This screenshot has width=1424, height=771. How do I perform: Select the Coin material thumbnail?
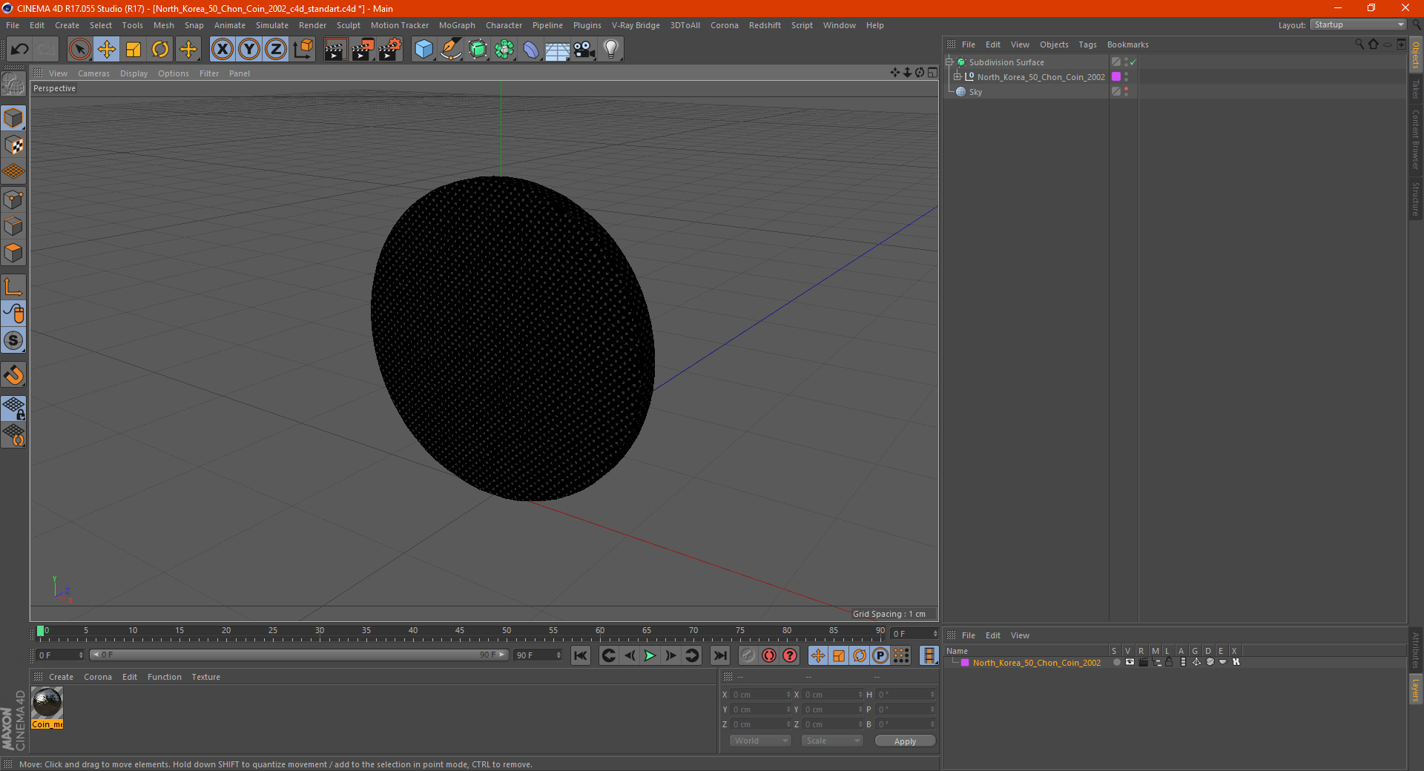click(x=47, y=703)
